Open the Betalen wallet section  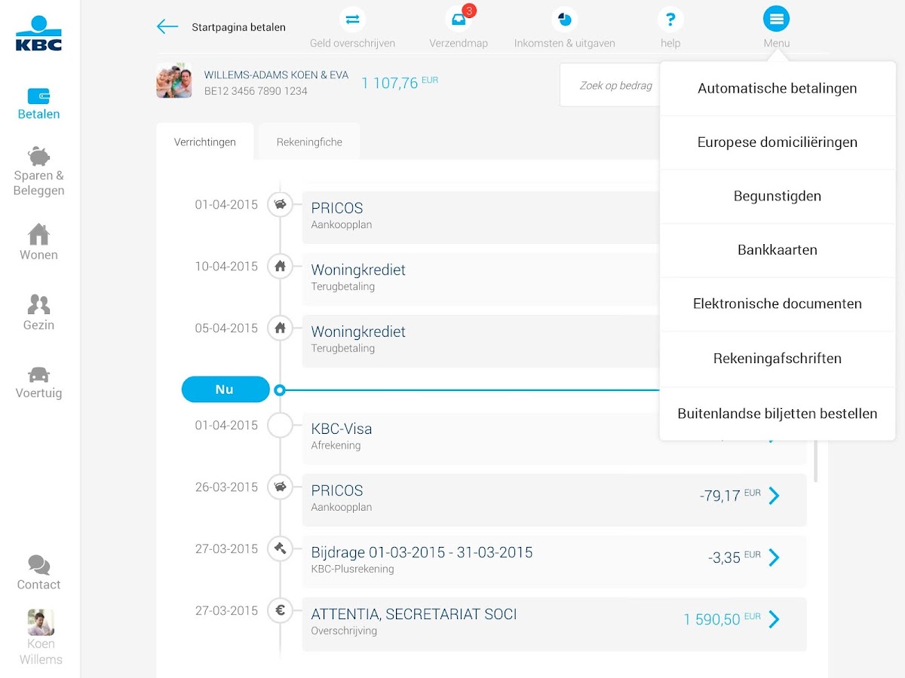(38, 105)
